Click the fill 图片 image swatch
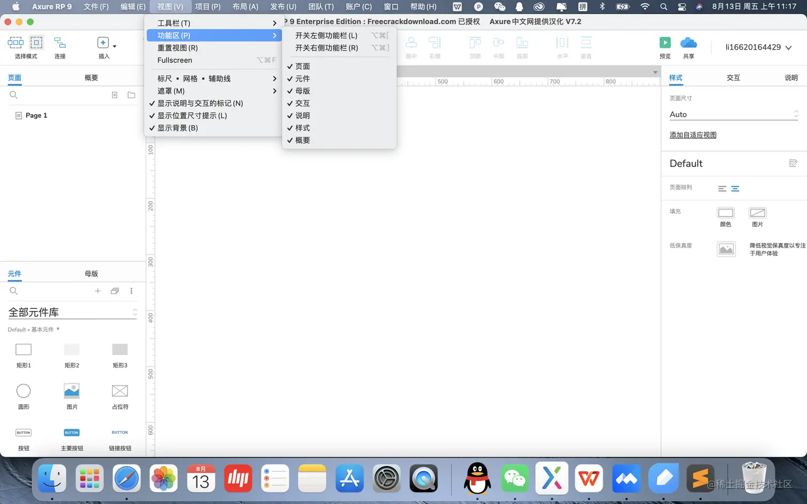Viewport: 807px width, 504px height. click(758, 213)
